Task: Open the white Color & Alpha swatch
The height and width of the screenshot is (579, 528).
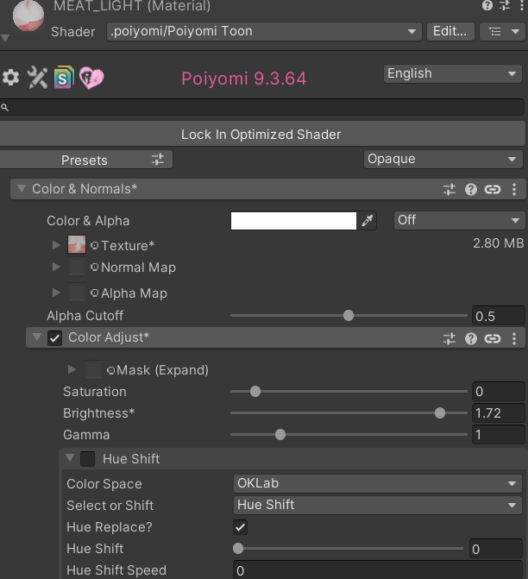Action: click(293, 221)
